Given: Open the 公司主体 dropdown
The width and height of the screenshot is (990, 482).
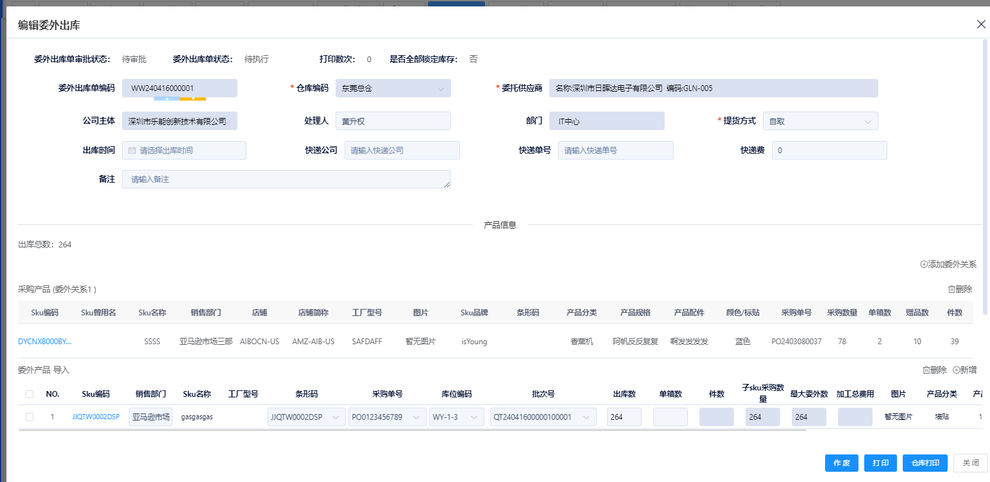Looking at the screenshot, I should (180, 121).
